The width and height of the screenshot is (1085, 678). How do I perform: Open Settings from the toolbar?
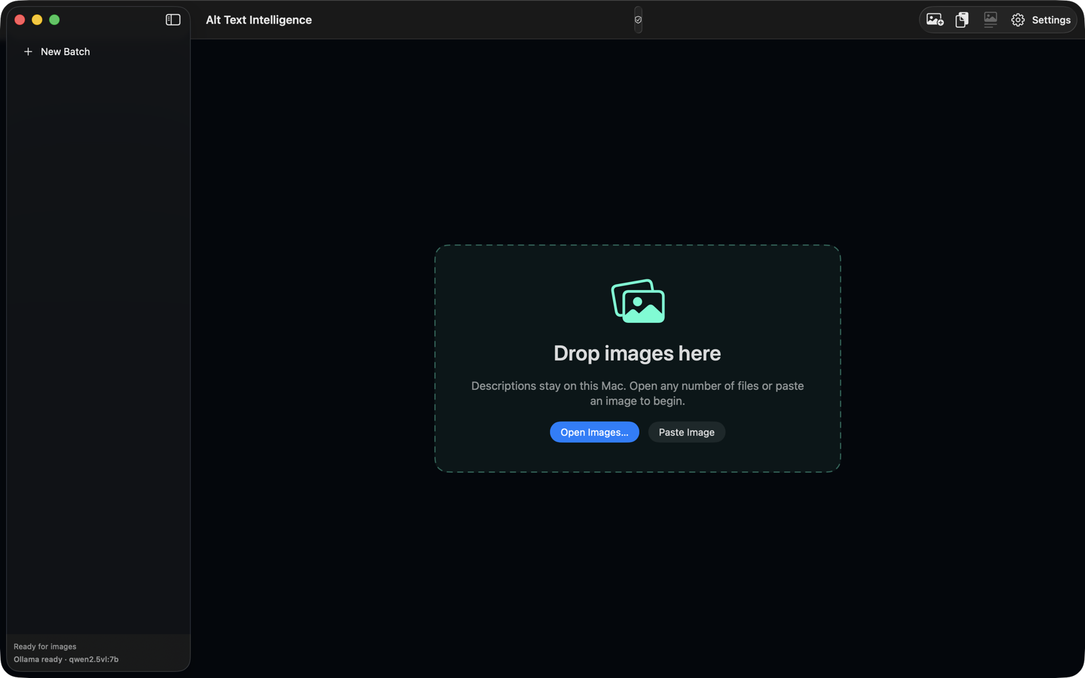click(1041, 20)
